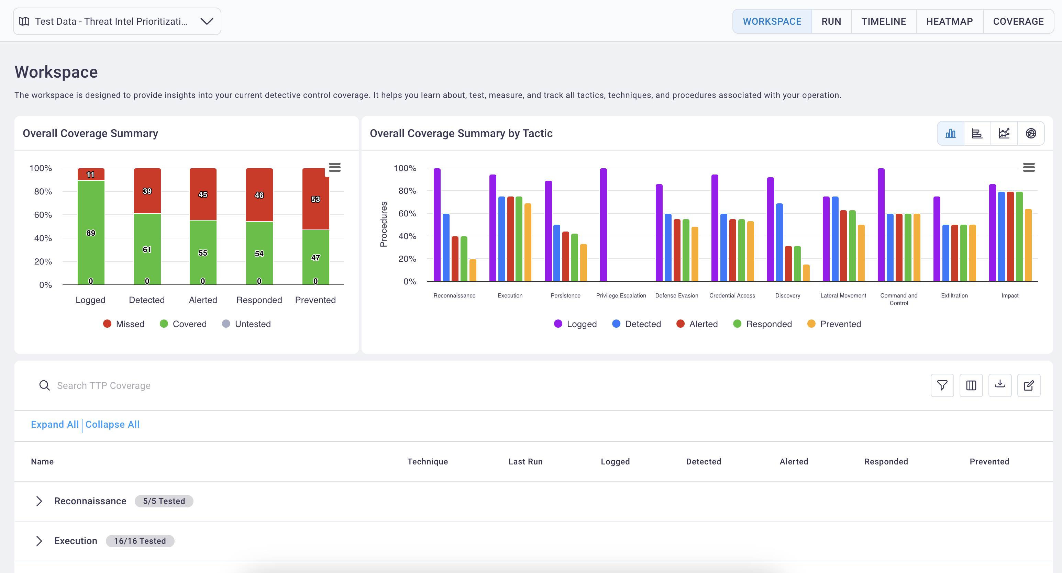This screenshot has width=1062, height=573.
Task: Click the Command and Control axis label
Action: [899, 299]
